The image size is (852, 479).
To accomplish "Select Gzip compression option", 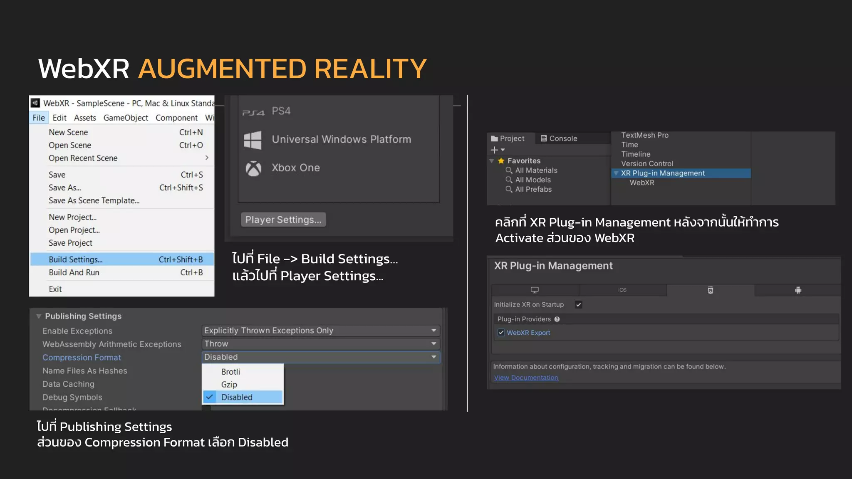I will [x=243, y=385].
